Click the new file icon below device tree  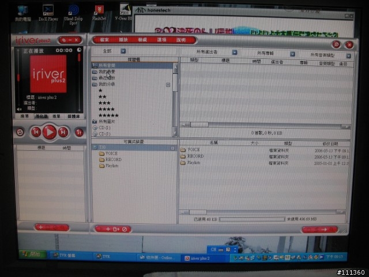click(116, 229)
